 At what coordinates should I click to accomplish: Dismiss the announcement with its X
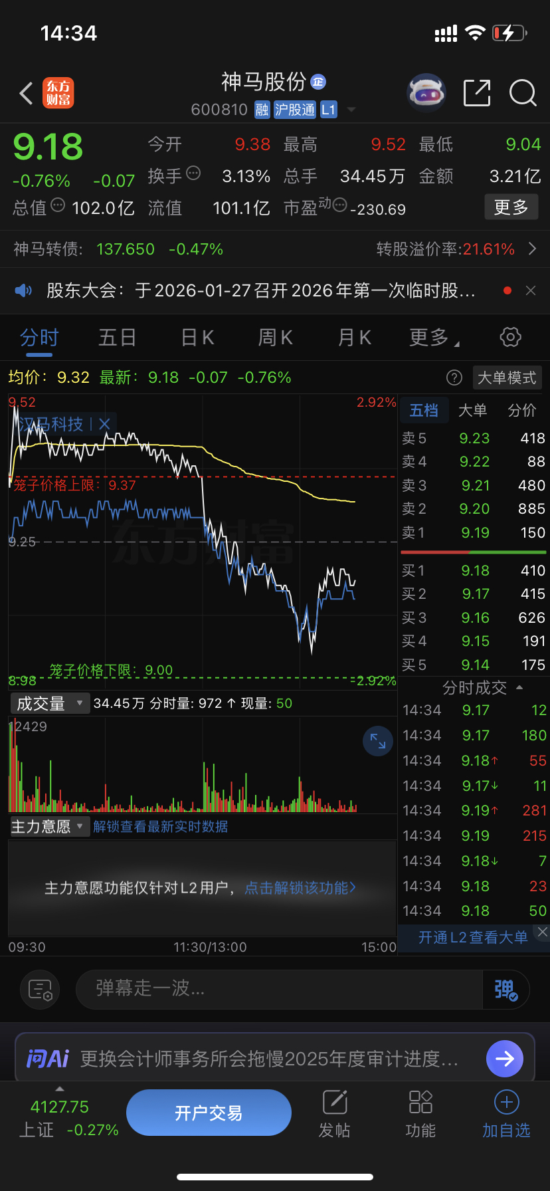pyautogui.click(x=531, y=290)
